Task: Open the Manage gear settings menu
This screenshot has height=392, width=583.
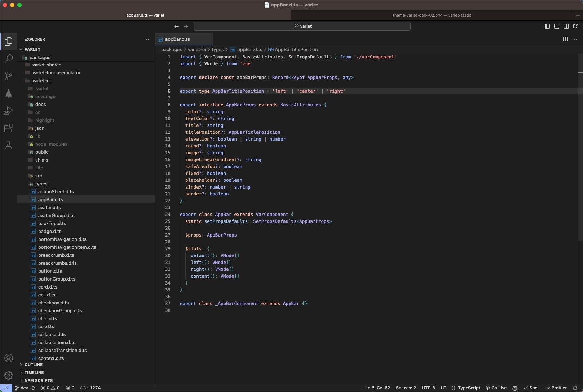Action: point(9,375)
